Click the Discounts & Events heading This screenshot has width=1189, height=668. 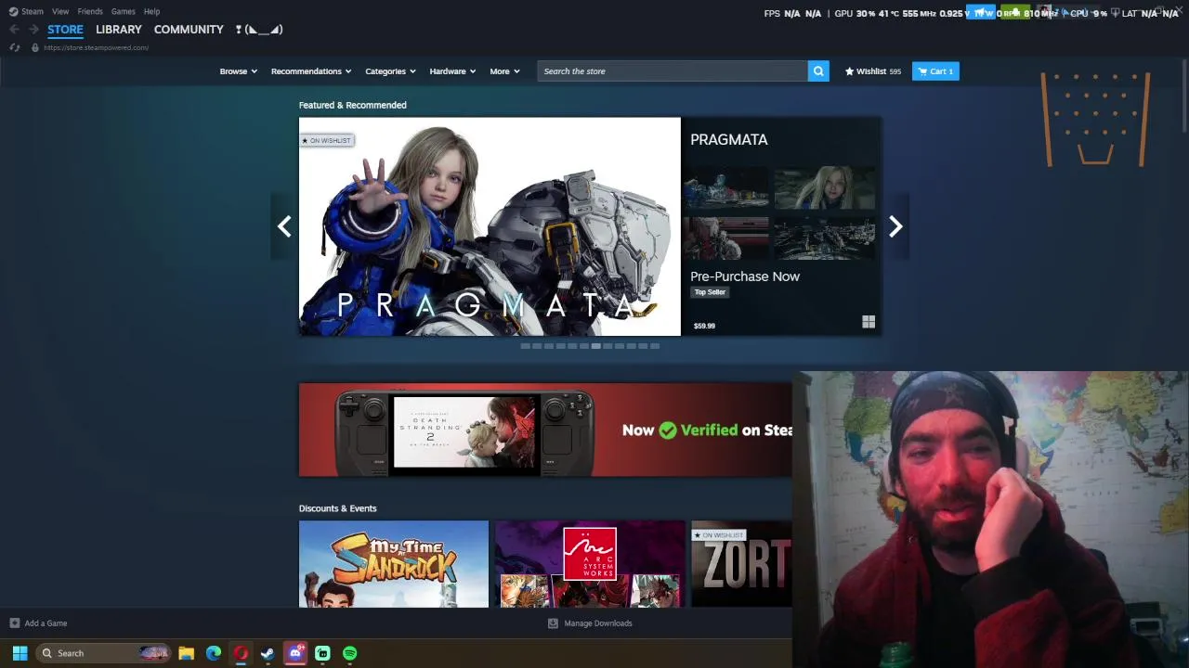(338, 508)
